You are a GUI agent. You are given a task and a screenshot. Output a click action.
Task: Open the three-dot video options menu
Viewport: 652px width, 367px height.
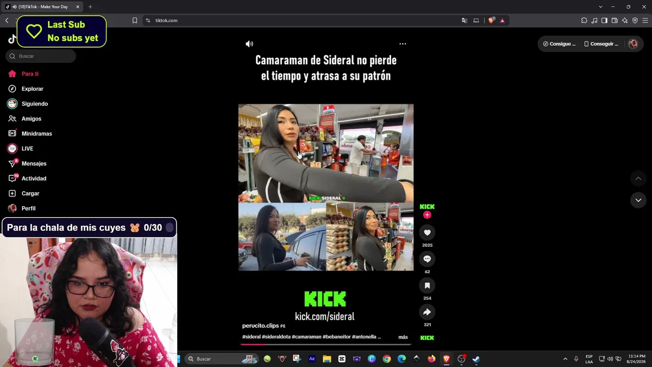pyautogui.click(x=402, y=44)
